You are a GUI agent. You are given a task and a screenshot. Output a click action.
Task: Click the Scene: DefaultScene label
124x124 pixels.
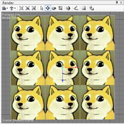click(x=18, y=120)
